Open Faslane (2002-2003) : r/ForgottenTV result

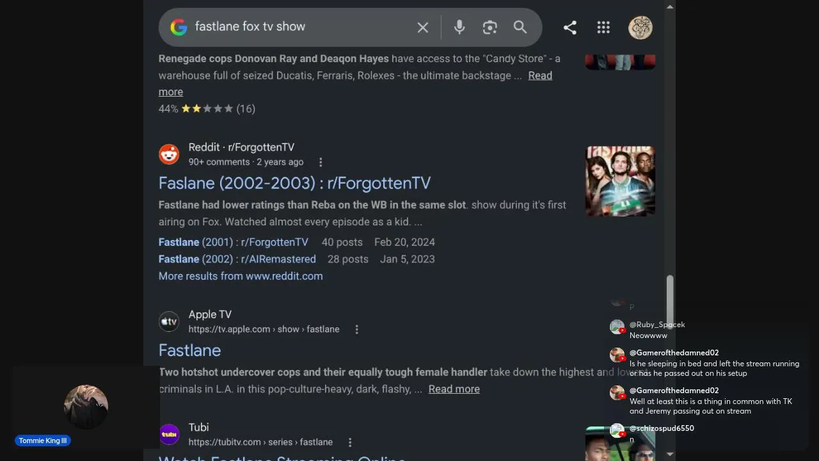[x=294, y=183]
